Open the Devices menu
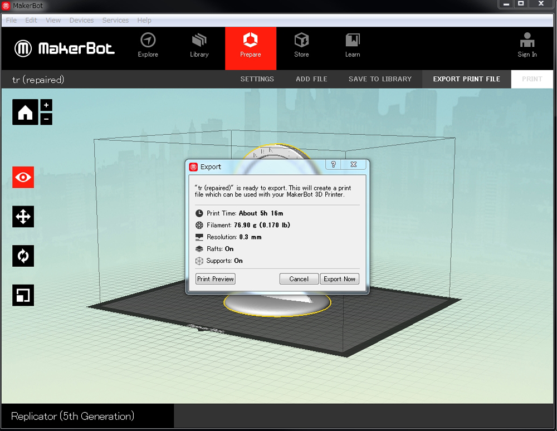Screen dimensions: 557x431 (81, 20)
